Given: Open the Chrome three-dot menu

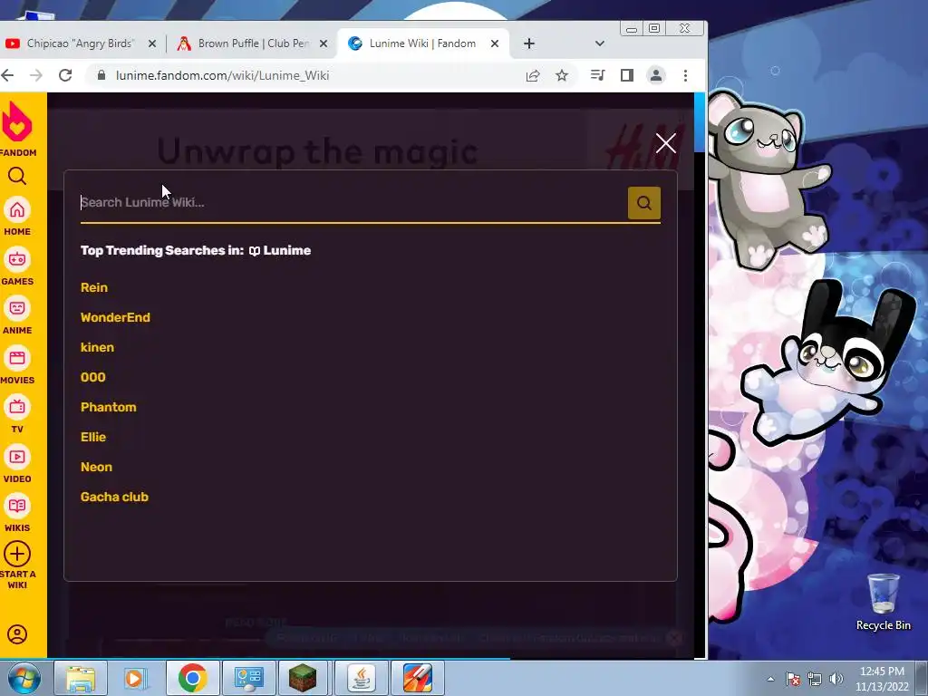Looking at the screenshot, I should click(x=685, y=75).
